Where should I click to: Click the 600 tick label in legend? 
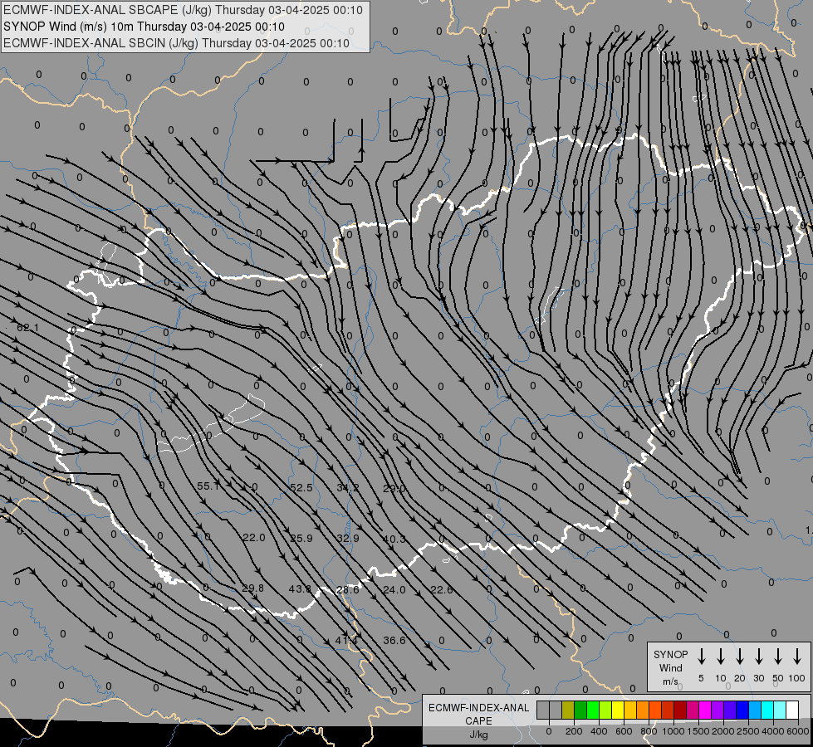624,731
